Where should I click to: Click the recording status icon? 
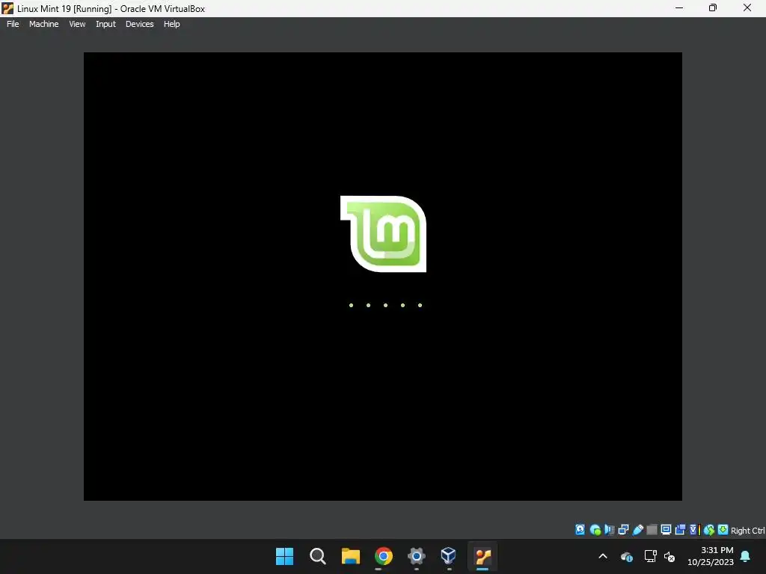[x=680, y=530]
